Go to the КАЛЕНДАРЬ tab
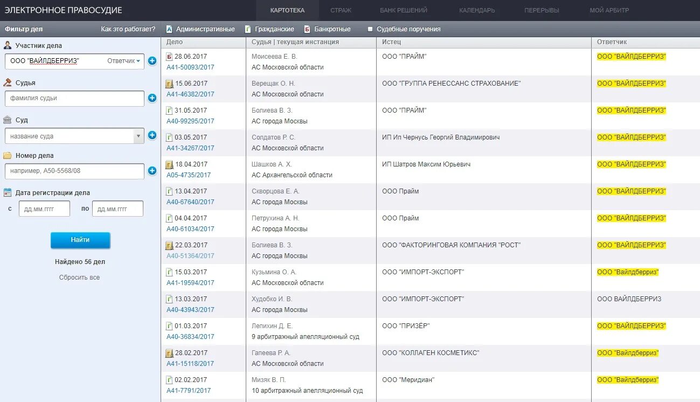The width and height of the screenshot is (700, 402). click(x=477, y=10)
